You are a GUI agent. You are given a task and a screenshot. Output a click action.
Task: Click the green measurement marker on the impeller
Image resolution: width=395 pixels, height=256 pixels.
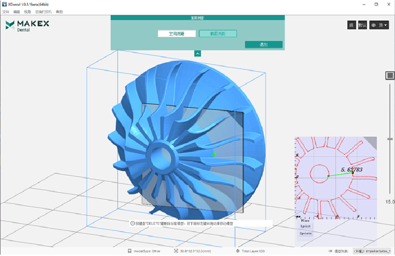coord(214,154)
